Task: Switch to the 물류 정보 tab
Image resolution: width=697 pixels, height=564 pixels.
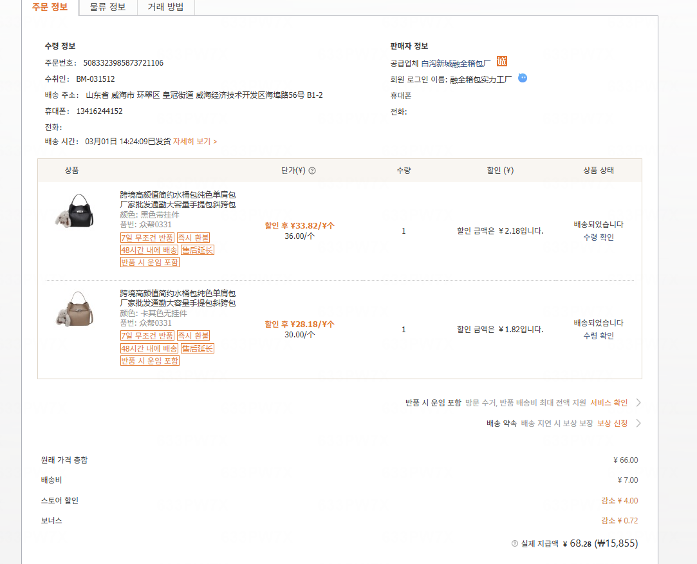Action: [x=107, y=7]
